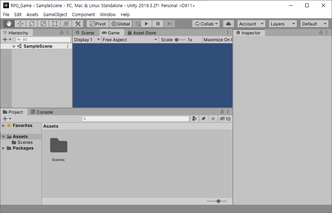The image size is (332, 213).
Task: Select the combined Transform tool
Action: tap(66, 24)
